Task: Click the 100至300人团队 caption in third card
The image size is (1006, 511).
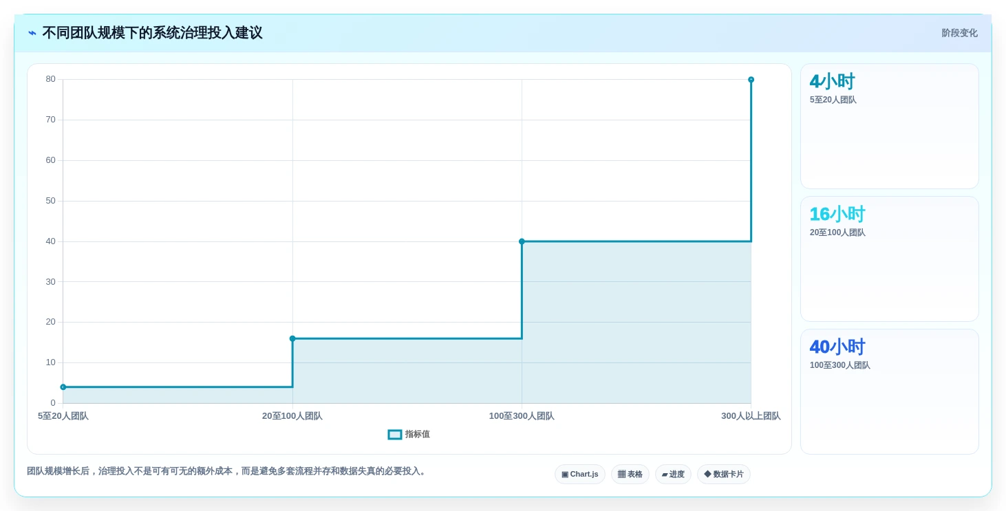Action: click(840, 365)
